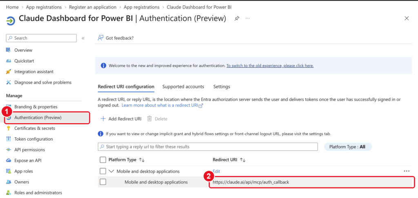Open App roles menu item
418x198 pixels.
click(x=24, y=171)
